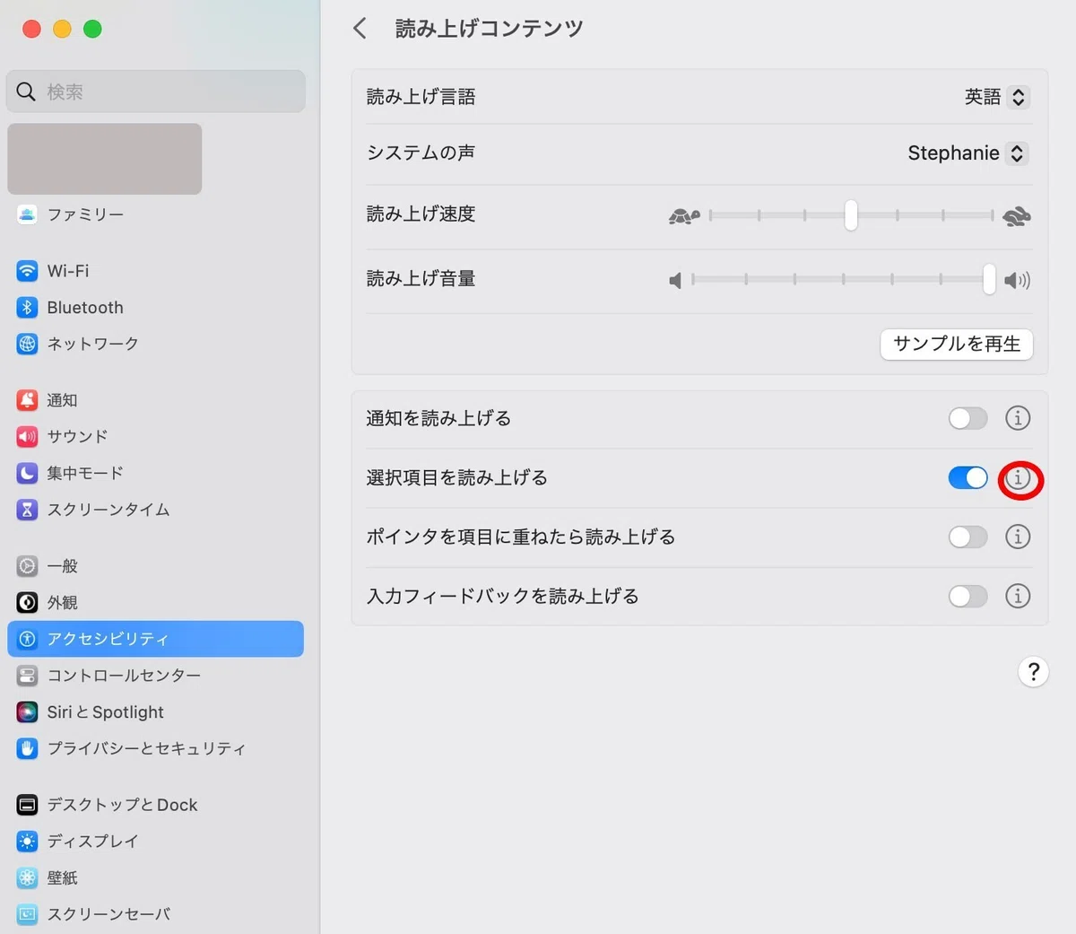
Task: Open info for 入力フィードバックを読み上げる
Action: pyautogui.click(x=1018, y=596)
